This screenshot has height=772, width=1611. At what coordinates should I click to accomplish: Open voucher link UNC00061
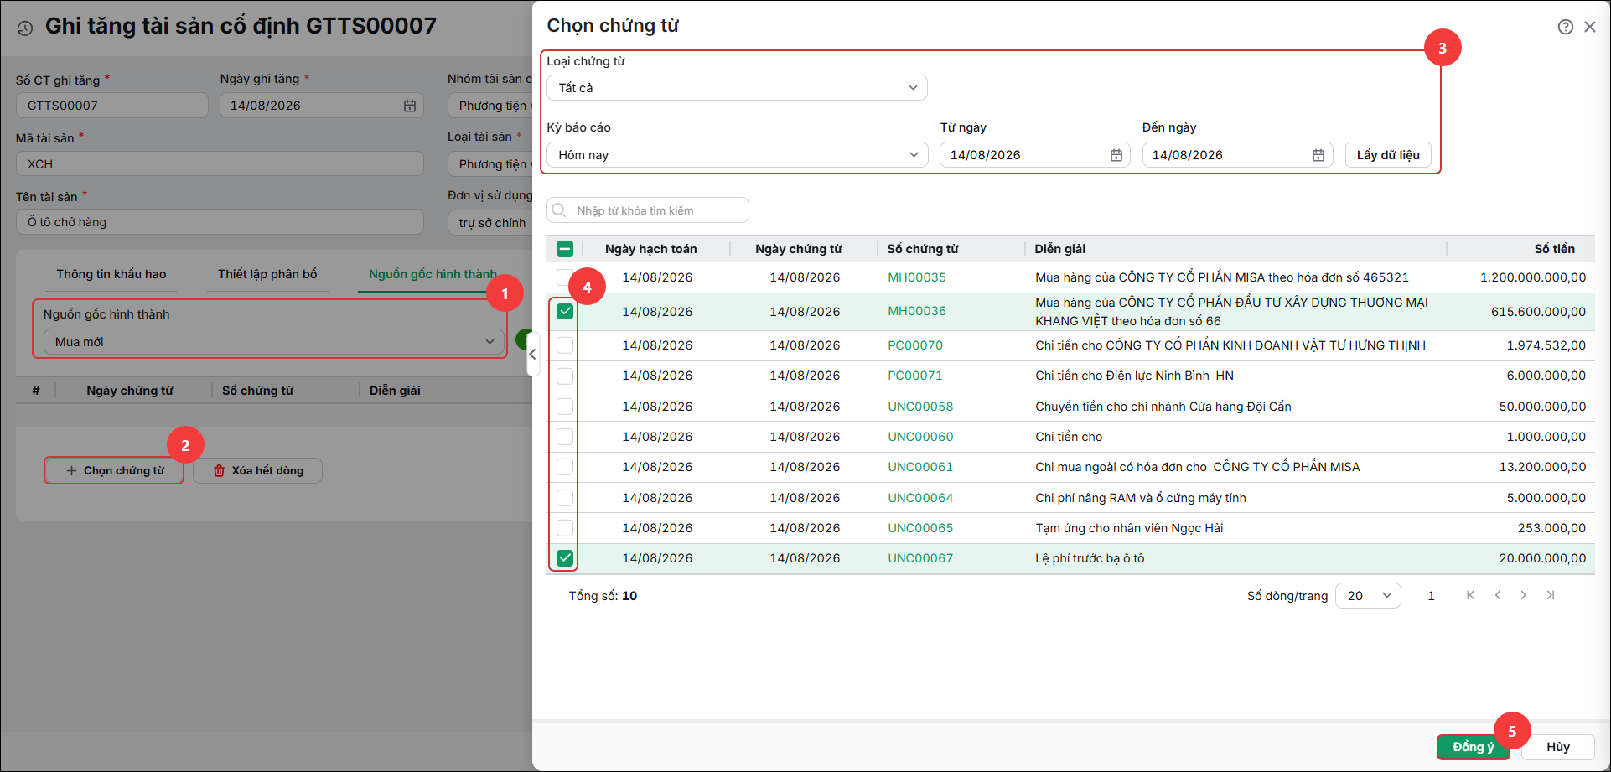coord(920,467)
